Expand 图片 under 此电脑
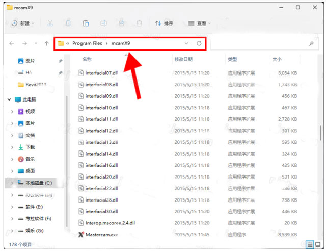326x251 pixels. click(x=12, y=123)
